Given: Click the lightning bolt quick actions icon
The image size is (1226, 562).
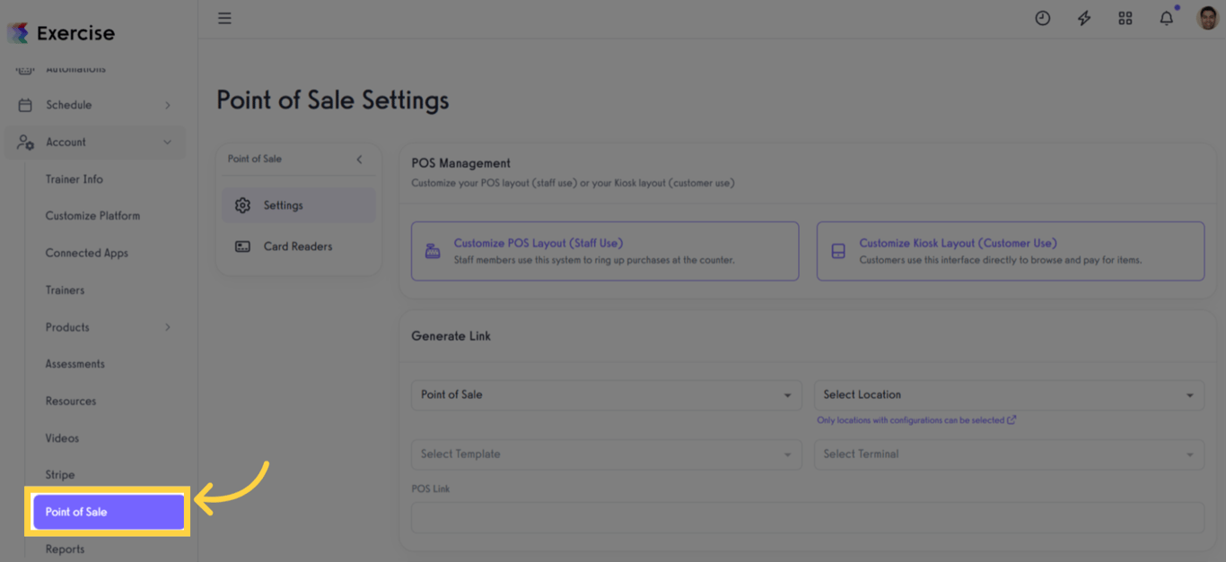Looking at the screenshot, I should pos(1084,18).
